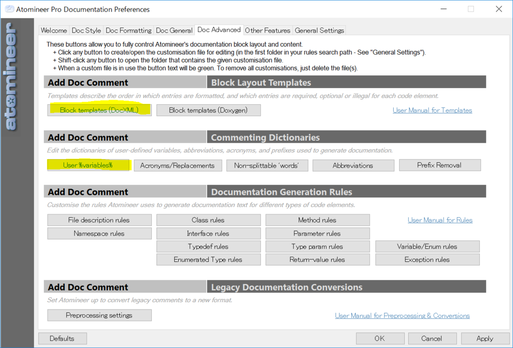513x348 pixels.
Task: Click the Block templates (Doxygen) button
Action: [x=208, y=110]
